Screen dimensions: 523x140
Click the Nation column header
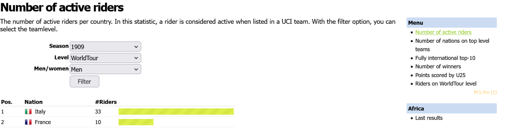pyautogui.click(x=34, y=102)
